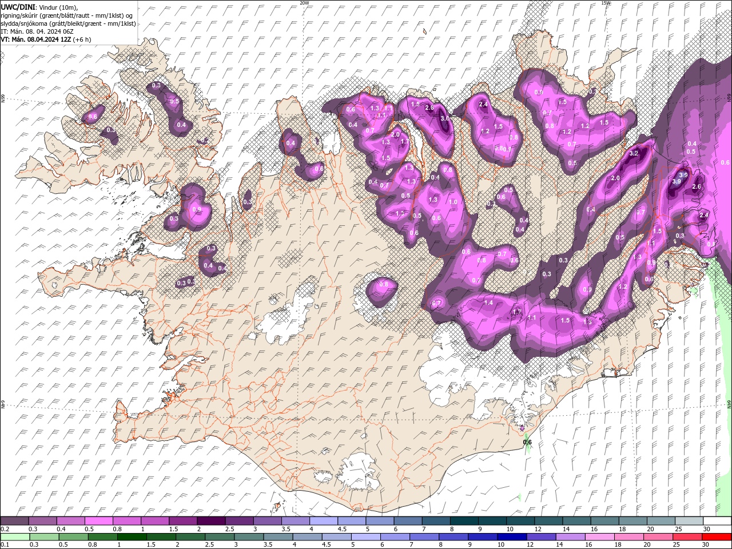Click the 0.2 label in the upper legend
This screenshot has width=732, height=549.
pos(5,529)
